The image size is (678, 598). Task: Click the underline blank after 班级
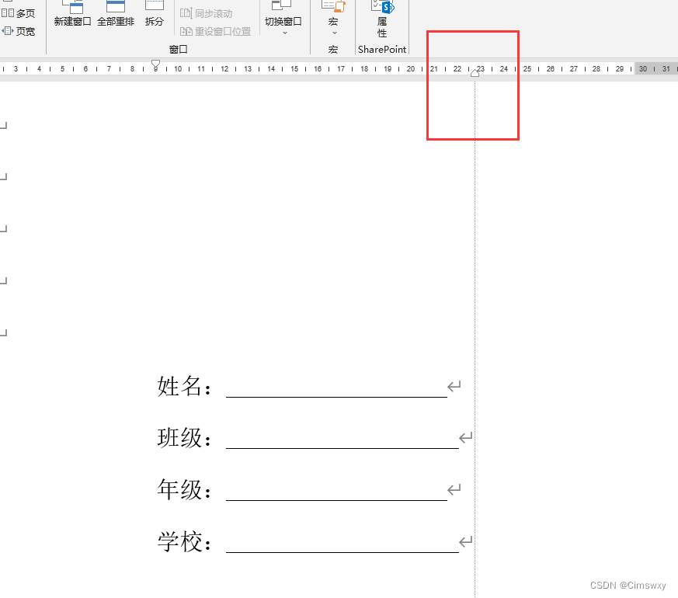click(342, 446)
